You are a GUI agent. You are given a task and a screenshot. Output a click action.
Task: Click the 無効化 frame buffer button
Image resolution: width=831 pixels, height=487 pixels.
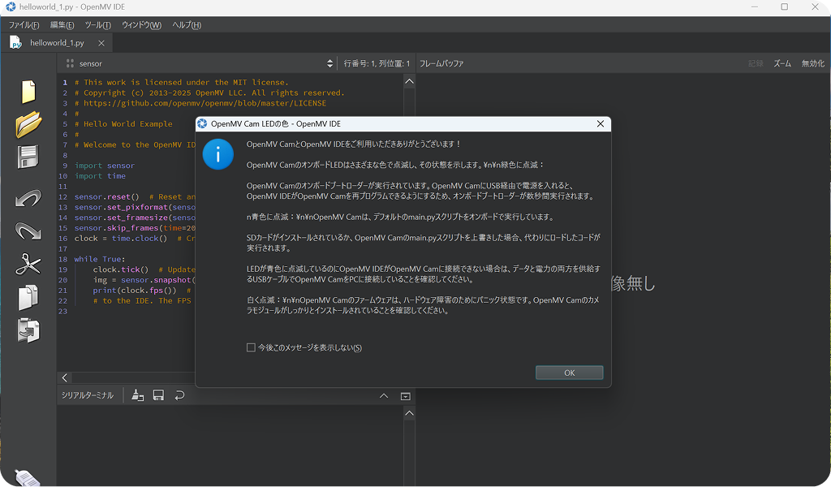point(812,63)
